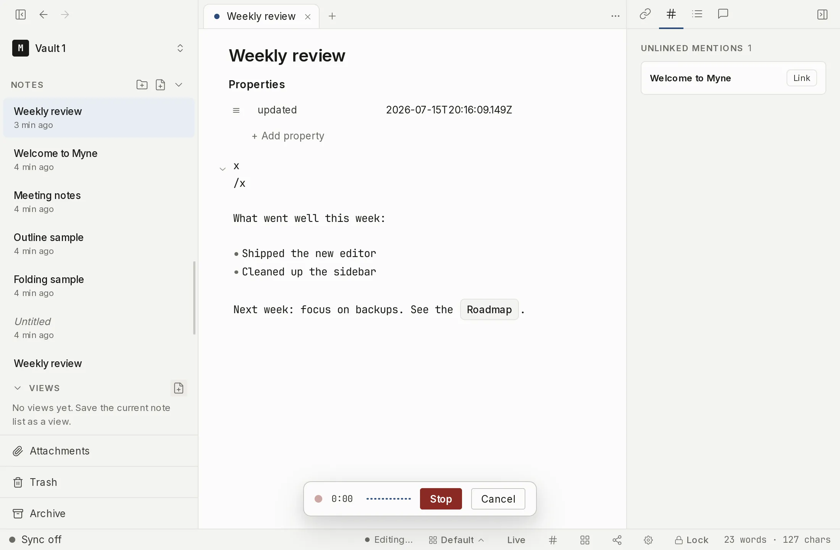Save current note list as view
Image resolution: width=840 pixels, height=550 pixels.
(179, 388)
